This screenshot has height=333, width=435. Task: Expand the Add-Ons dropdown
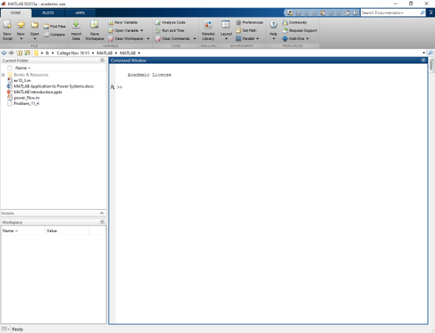[x=295, y=38]
